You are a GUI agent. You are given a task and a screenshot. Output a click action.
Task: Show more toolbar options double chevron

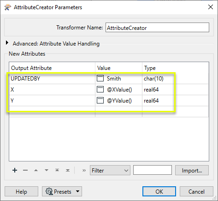pyautogui.click(x=84, y=170)
